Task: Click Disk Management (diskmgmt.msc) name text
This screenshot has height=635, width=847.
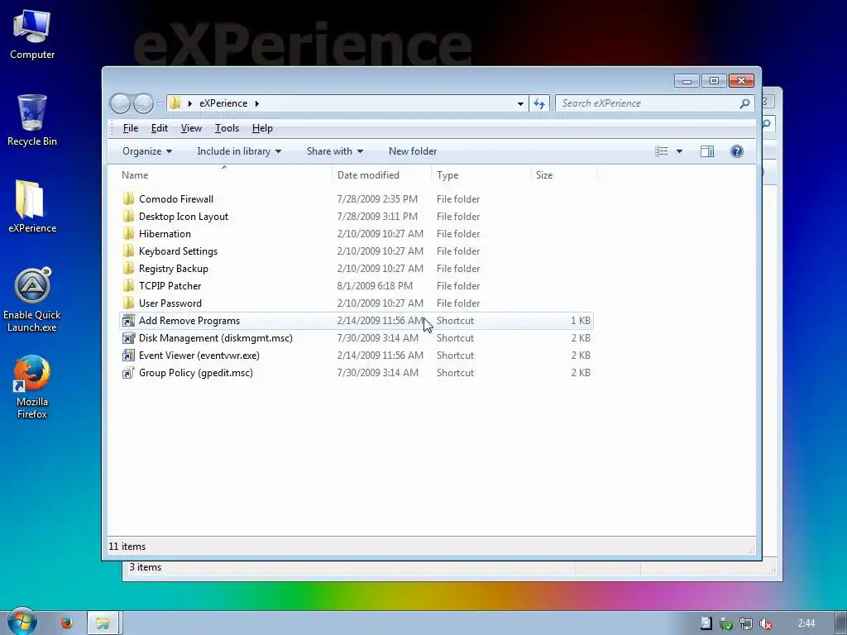Action: 216,338
